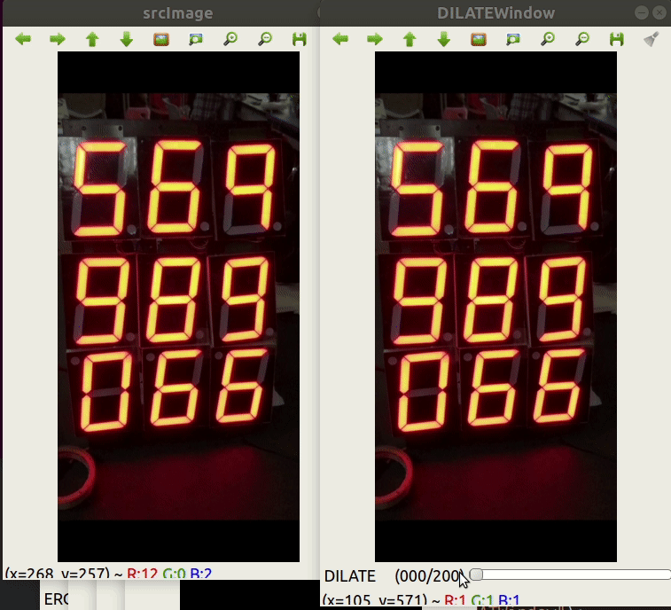The height and width of the screenshot is (610, 671).
Task: Zoom in on the DILATEWindow
Action: click(x=548, y=39)
